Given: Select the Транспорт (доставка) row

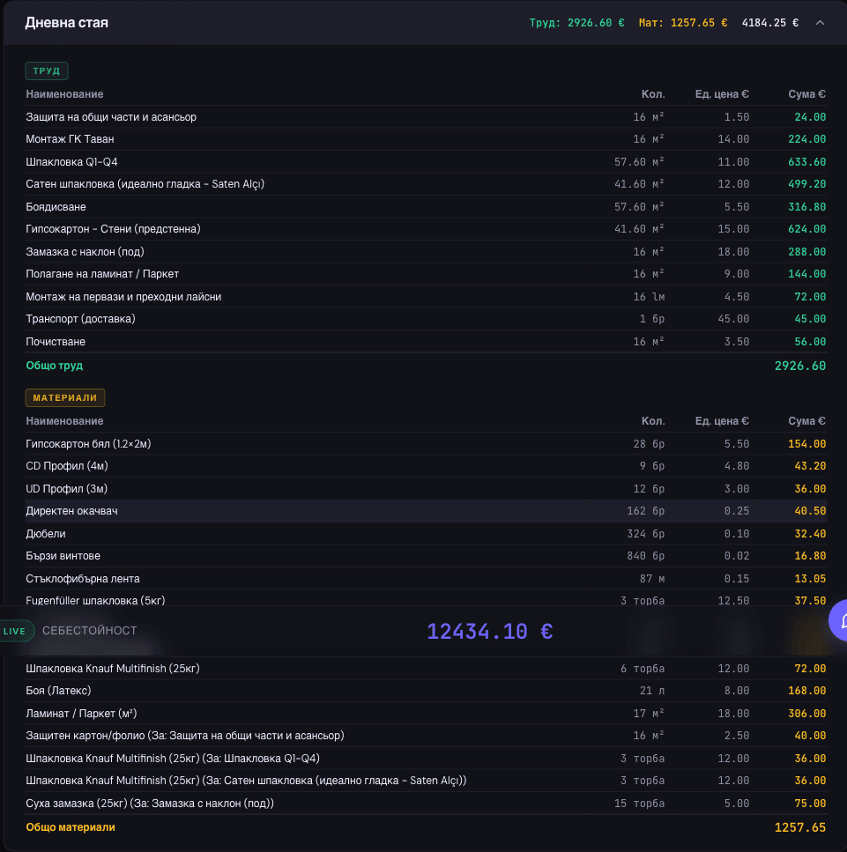Looking at the screenshot, I should 426,319.
